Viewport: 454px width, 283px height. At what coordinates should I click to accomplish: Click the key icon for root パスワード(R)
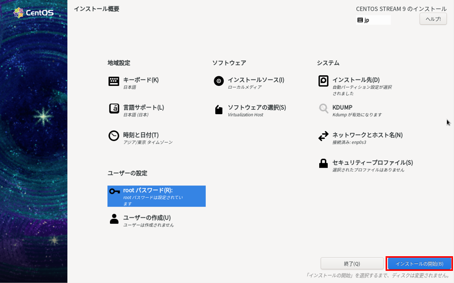[x=115, y=191]
